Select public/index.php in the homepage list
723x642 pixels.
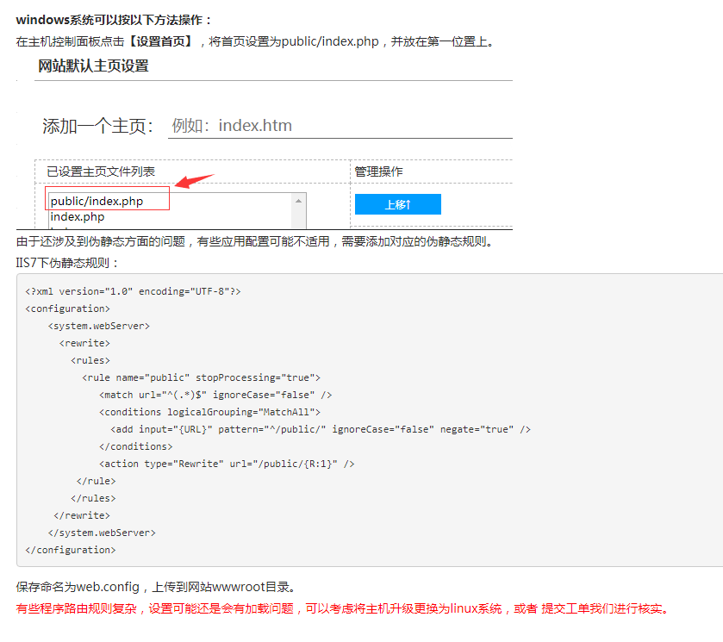pos(97,202)
